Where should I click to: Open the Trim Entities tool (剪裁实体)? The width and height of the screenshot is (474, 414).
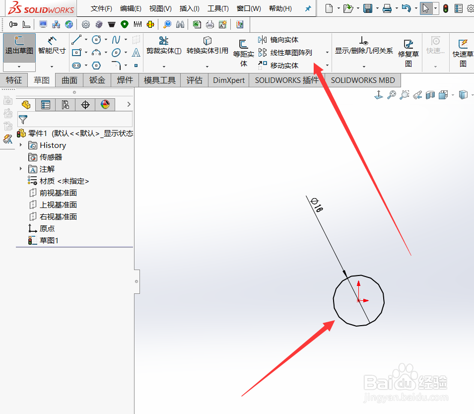[163, 45]
